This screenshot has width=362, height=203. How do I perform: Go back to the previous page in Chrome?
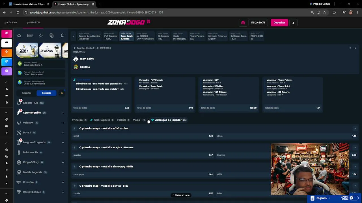4,12
